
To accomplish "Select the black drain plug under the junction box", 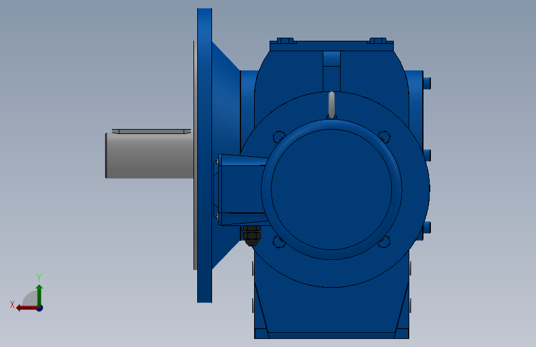I will (x=252, y=235).
